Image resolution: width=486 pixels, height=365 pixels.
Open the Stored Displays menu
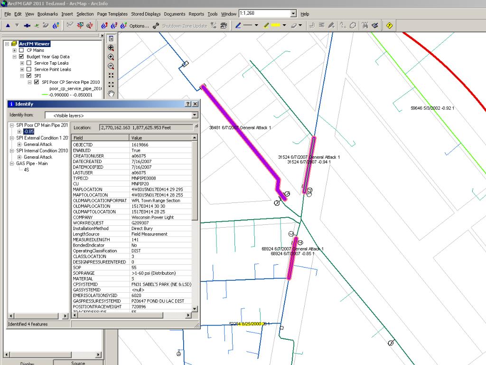(x=146, y=14)
